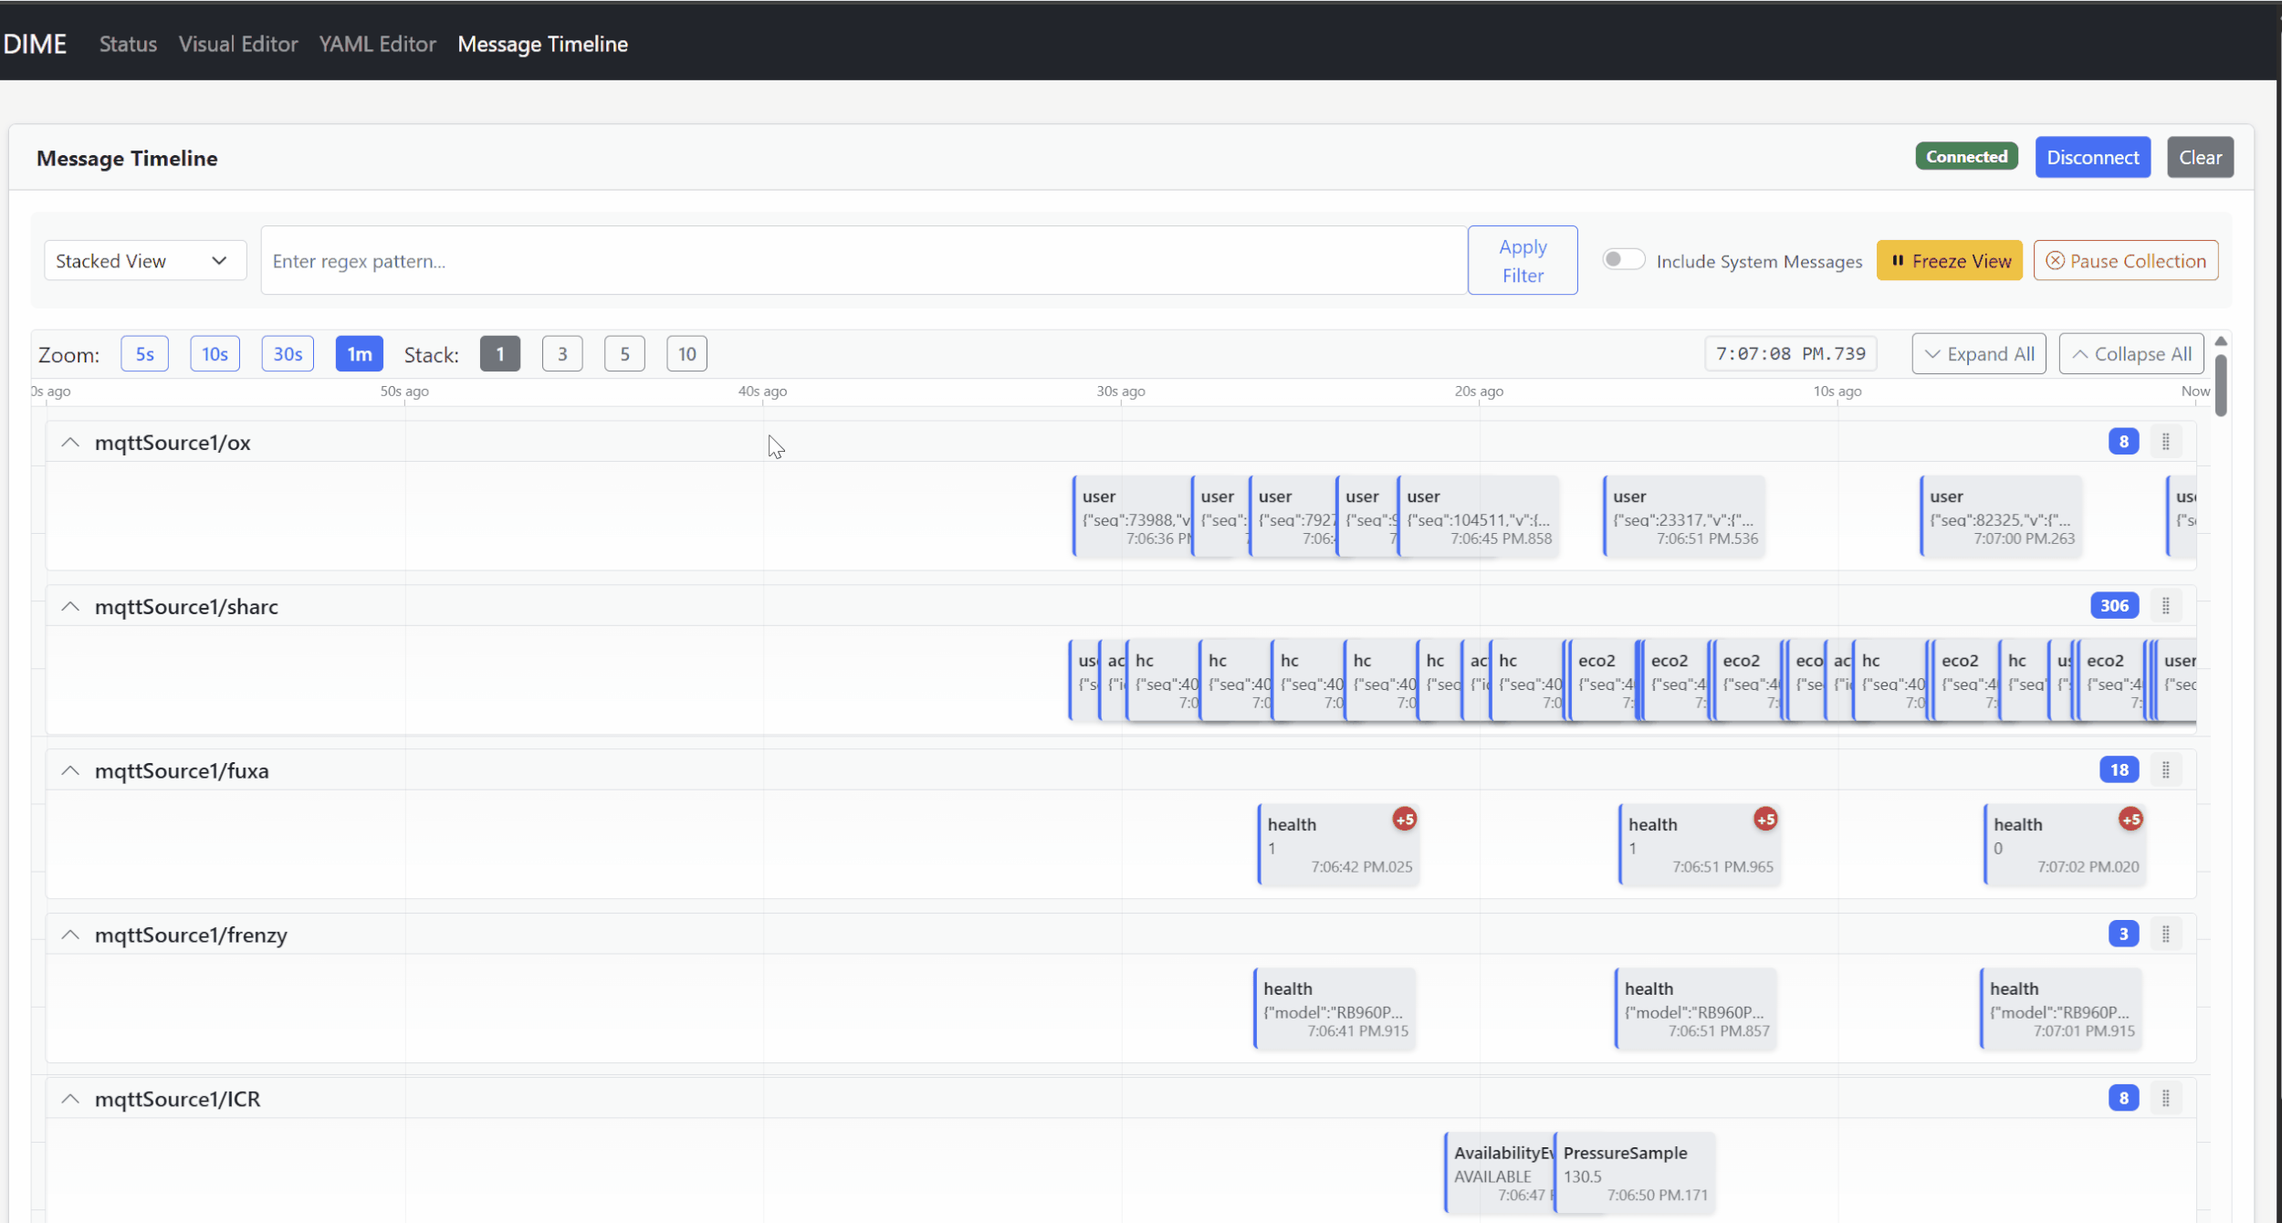Open the DIME home logo
This screenshot has height=1223, width=2282.
pyautogui.click(x=35, y=44)
